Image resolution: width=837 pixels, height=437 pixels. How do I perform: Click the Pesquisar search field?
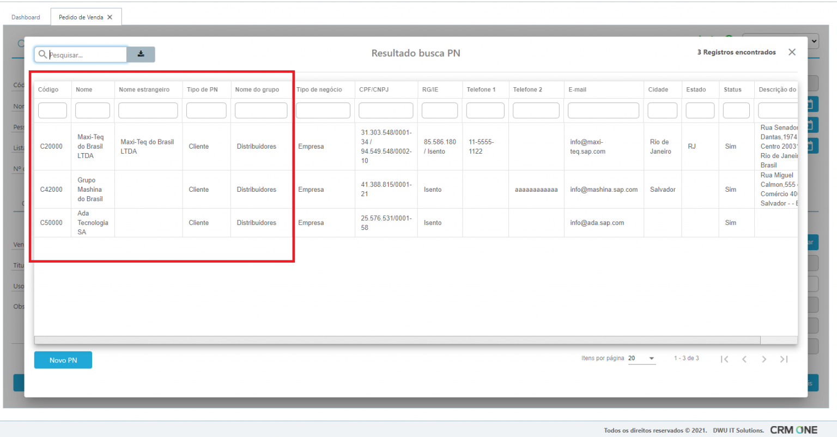tap(86, 54)
